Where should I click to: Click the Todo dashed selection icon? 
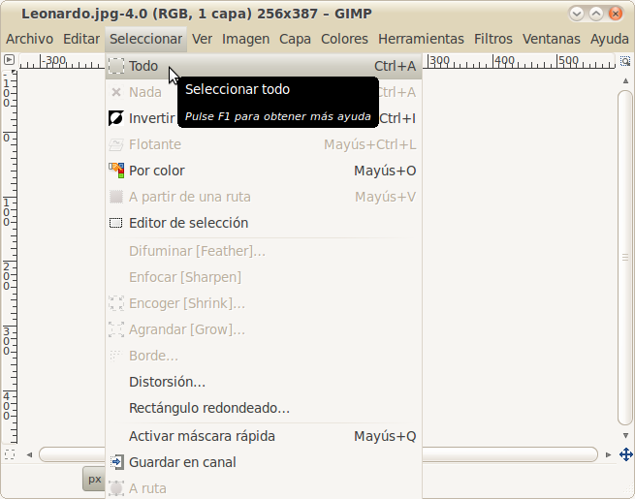point(116,66)
